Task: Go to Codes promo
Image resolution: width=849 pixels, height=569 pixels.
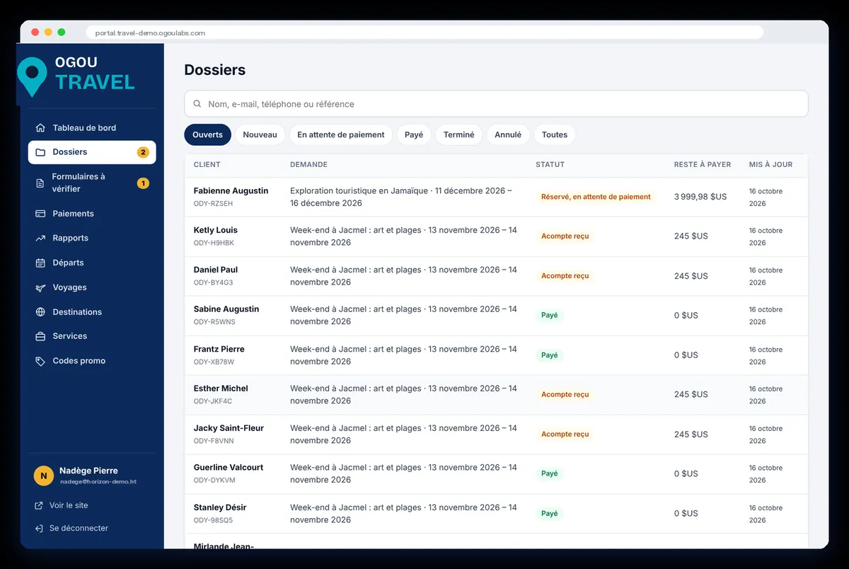Action: point(92,361)
